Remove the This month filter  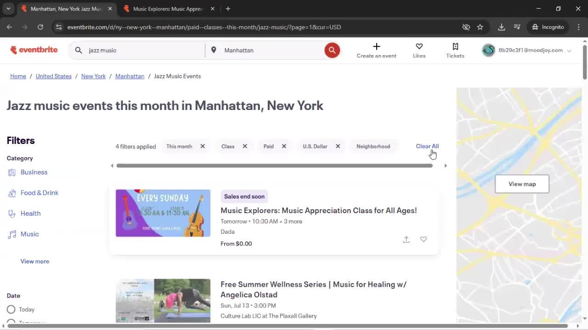[x=203, y=146]
